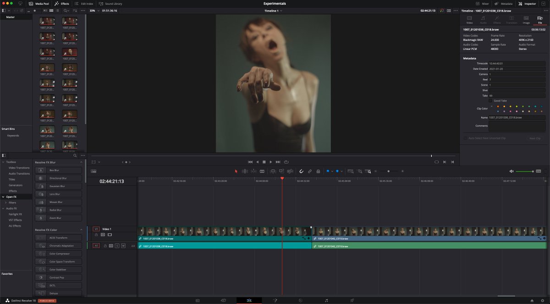Select the Blade Edit Mode tool
The image size is (550, 304).
pyautogui.click(x=262, y=171)
